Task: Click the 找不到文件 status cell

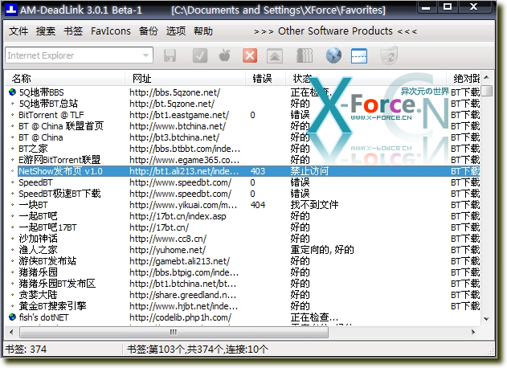Action: click(314, 205)
